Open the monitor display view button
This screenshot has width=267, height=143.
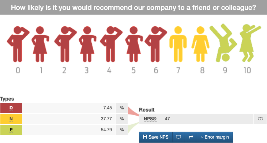point(178,137)
